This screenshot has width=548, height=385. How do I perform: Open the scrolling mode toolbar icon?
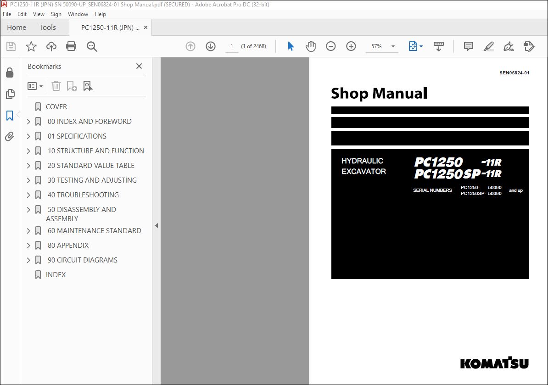[439, 46]
